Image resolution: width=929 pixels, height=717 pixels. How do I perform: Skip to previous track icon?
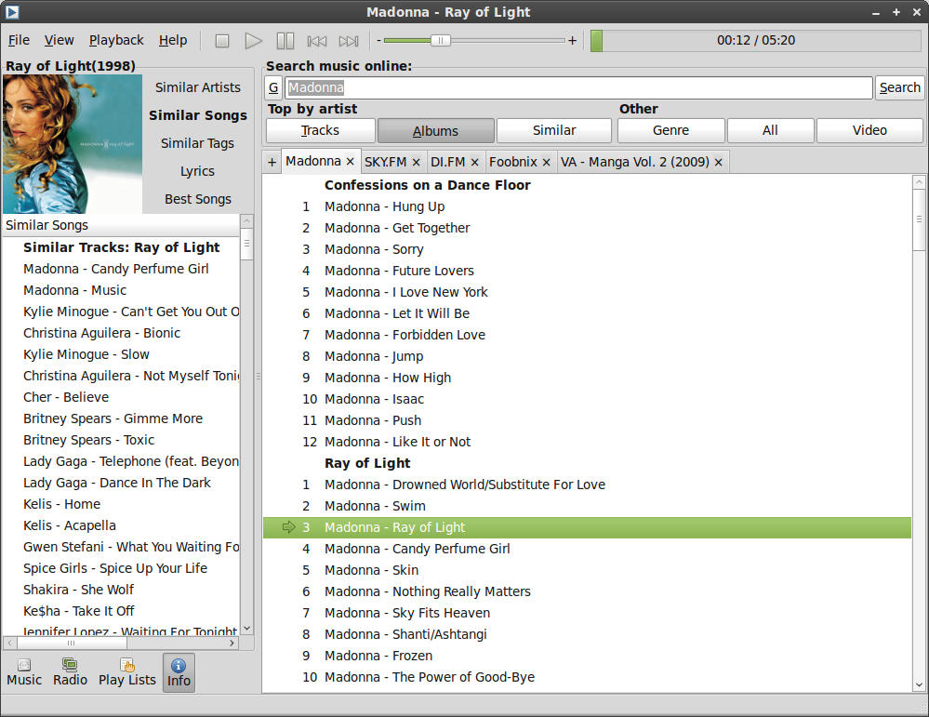[x=317, y=41]
